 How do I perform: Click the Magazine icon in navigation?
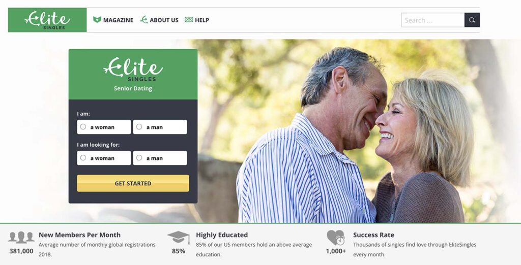coord(97,20)
